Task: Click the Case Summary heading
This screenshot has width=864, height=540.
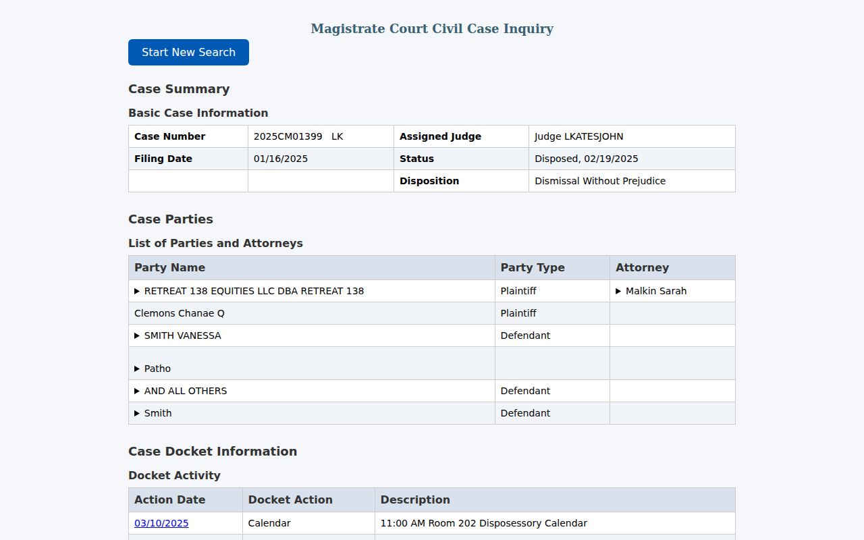Action: (179, 89)
